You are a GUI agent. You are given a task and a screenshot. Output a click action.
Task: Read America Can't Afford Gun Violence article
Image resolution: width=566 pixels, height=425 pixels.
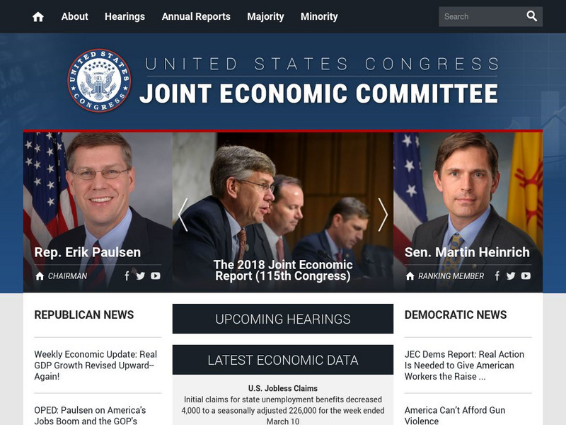pyautogui.click(x=455, y=416)
